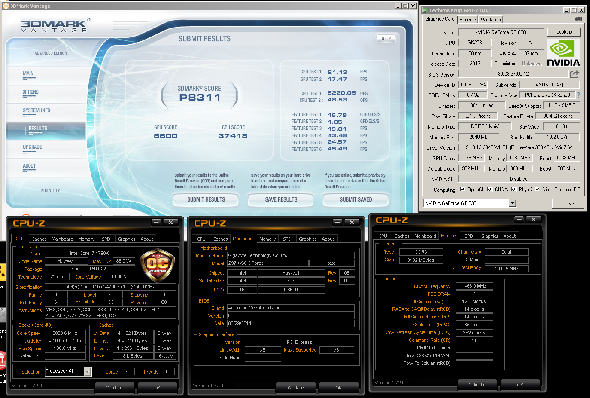Open the Validation tab in GPU-Z
This screenshot has height=398, width=590.
(491, 20)
